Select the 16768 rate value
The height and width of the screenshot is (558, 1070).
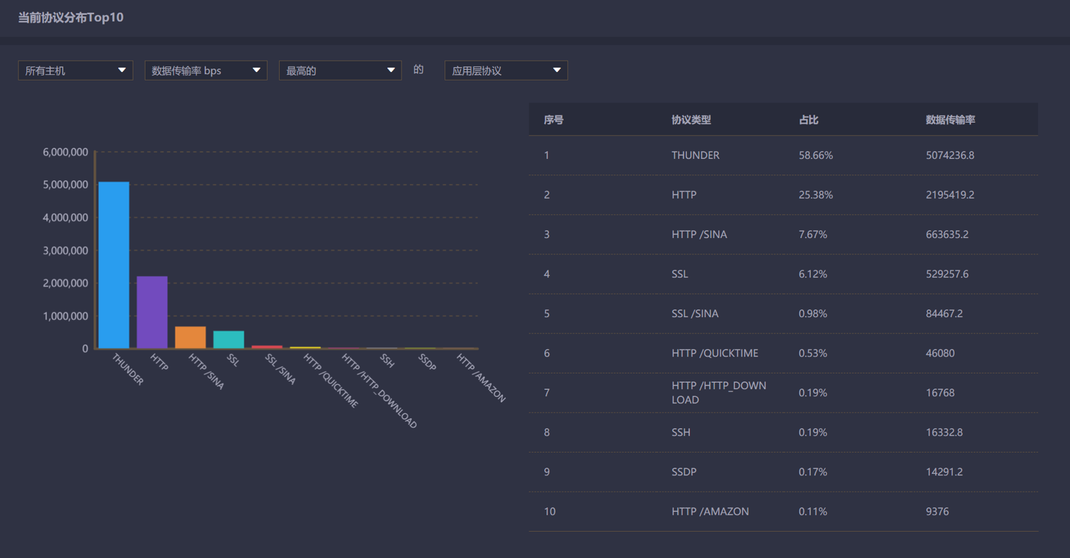[x=940, y=393]
